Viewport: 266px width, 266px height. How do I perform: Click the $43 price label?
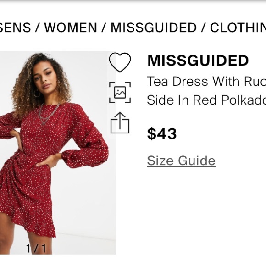coord(162,133)
